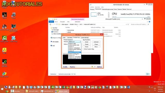Screen dimensions: 165x93
Task: Open Google Chrome desktop shortcut
Action: click(x=4, y=74)
